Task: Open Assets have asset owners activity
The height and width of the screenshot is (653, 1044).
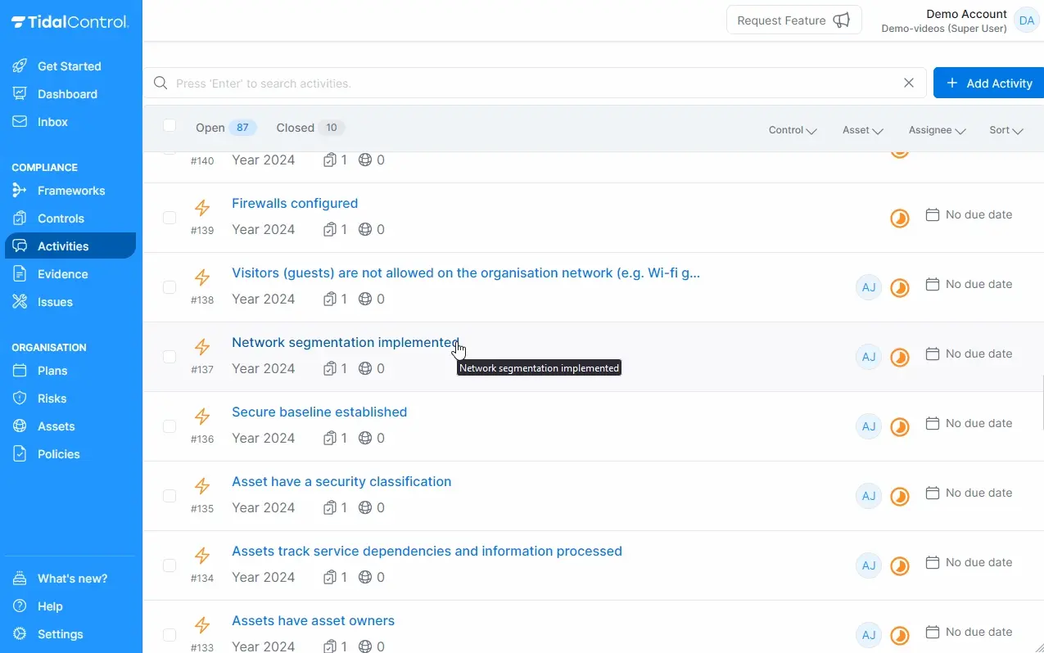Action: (313, 621)
